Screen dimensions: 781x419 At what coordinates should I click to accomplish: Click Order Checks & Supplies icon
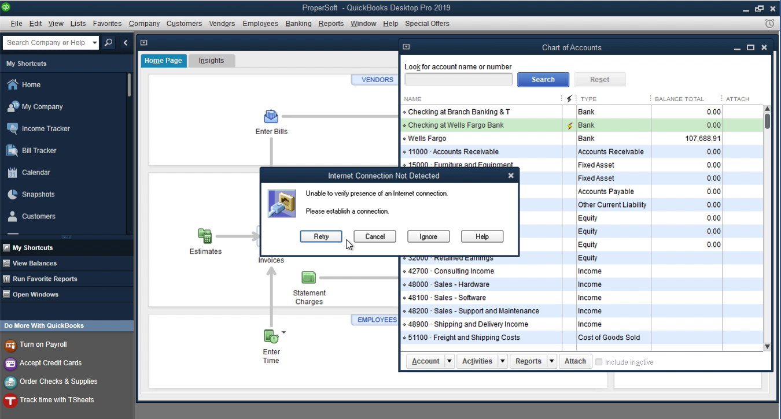(x=10, y=382)
